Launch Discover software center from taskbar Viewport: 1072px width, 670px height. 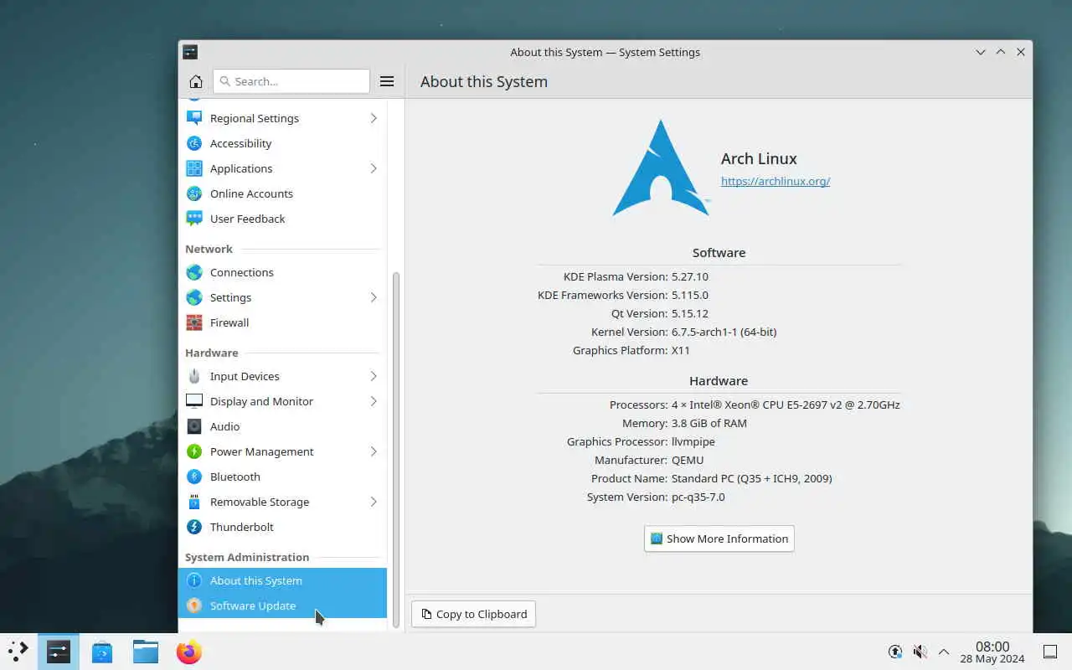(102, 652)
